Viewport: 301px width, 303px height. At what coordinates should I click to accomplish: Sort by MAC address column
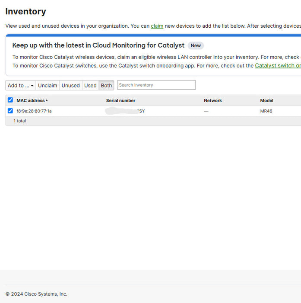click(32, 100)
